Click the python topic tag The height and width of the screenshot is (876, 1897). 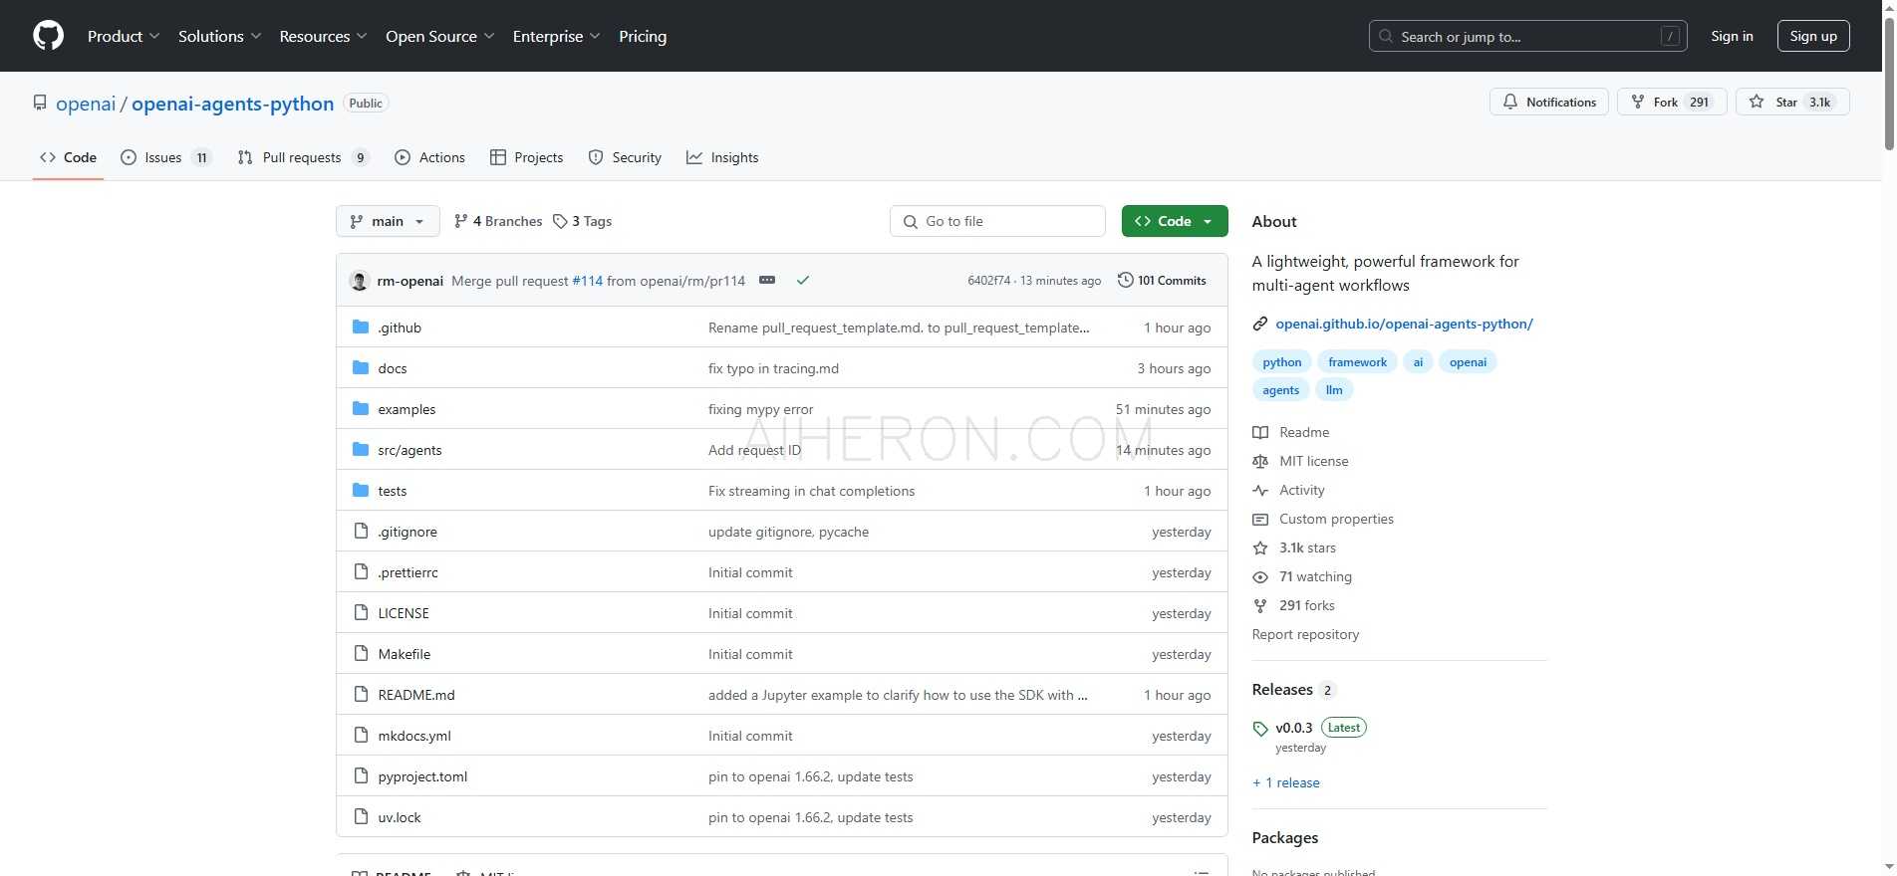1281,362
